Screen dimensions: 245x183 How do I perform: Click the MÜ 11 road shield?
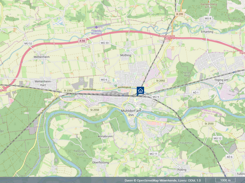tap(153, 154)
